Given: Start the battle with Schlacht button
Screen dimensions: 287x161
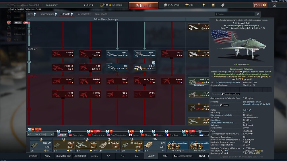Looking at the screenshot, I should (x=143, y=5).
